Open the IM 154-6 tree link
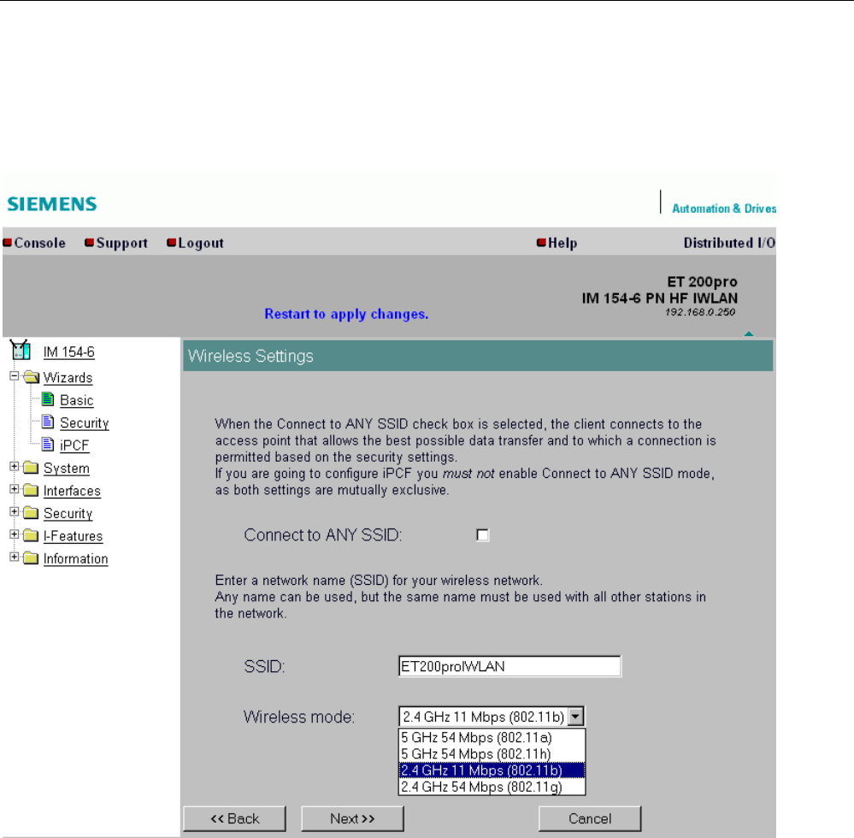 coord(68,352)
